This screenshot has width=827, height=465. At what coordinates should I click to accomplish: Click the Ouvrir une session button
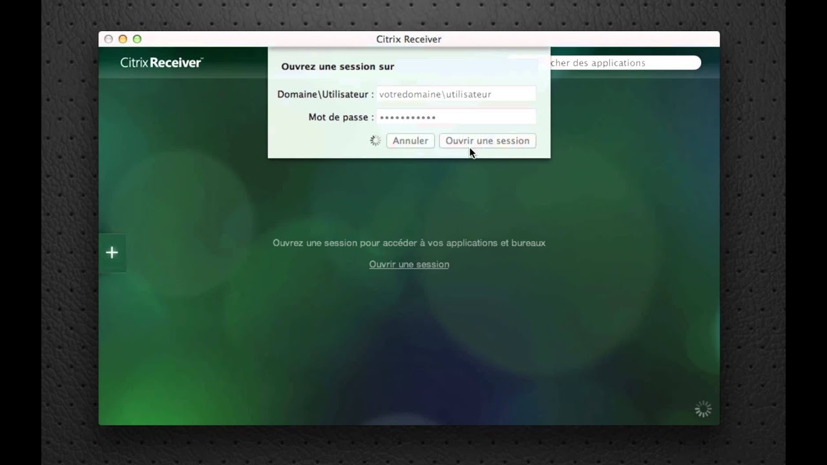pyautogui.click(x=487, y=141)
